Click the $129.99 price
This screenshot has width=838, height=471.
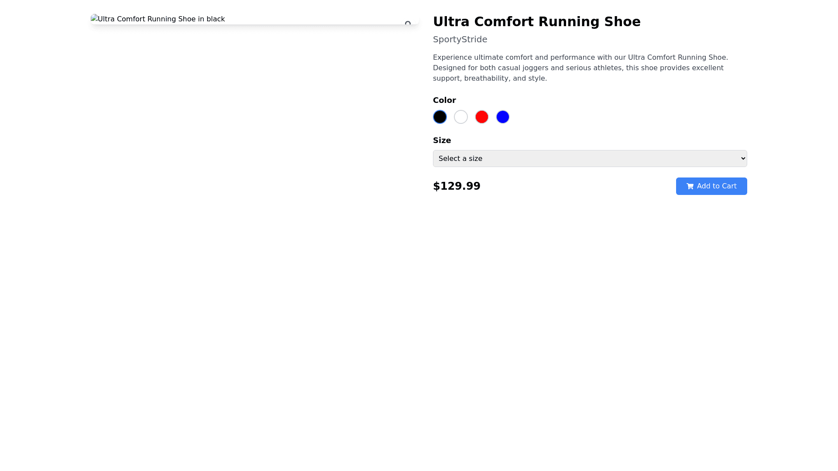click(x=457, y=186)
